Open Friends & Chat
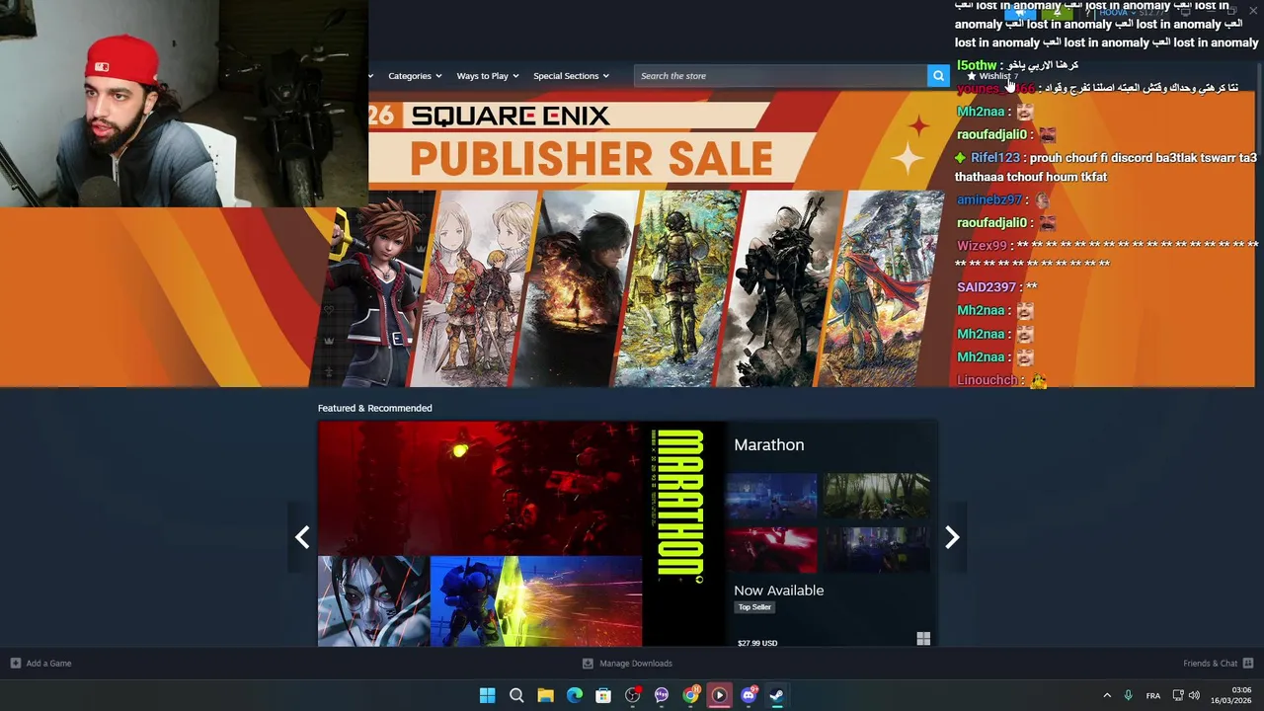The height and width of the screenshot is (711, 1264). click(x=1218, y=664)
